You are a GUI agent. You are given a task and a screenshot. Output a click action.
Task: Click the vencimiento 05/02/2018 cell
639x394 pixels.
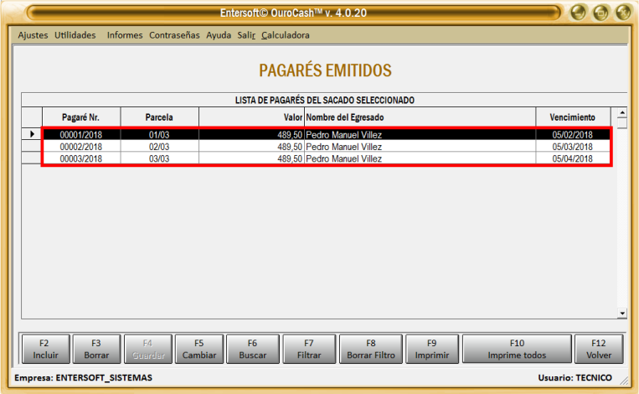pos(573,135)
